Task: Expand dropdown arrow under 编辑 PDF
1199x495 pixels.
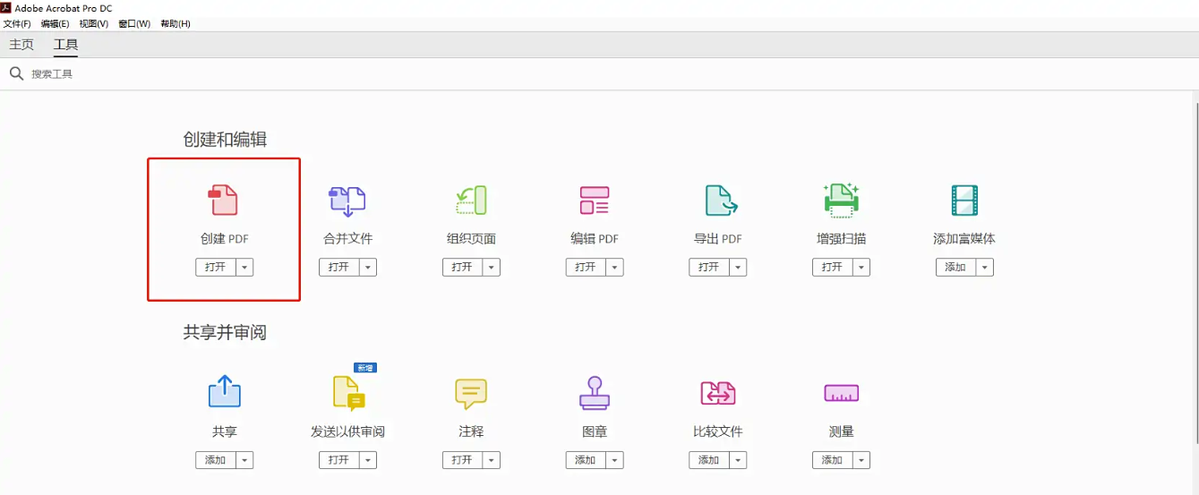Action: tap(615, 268)
